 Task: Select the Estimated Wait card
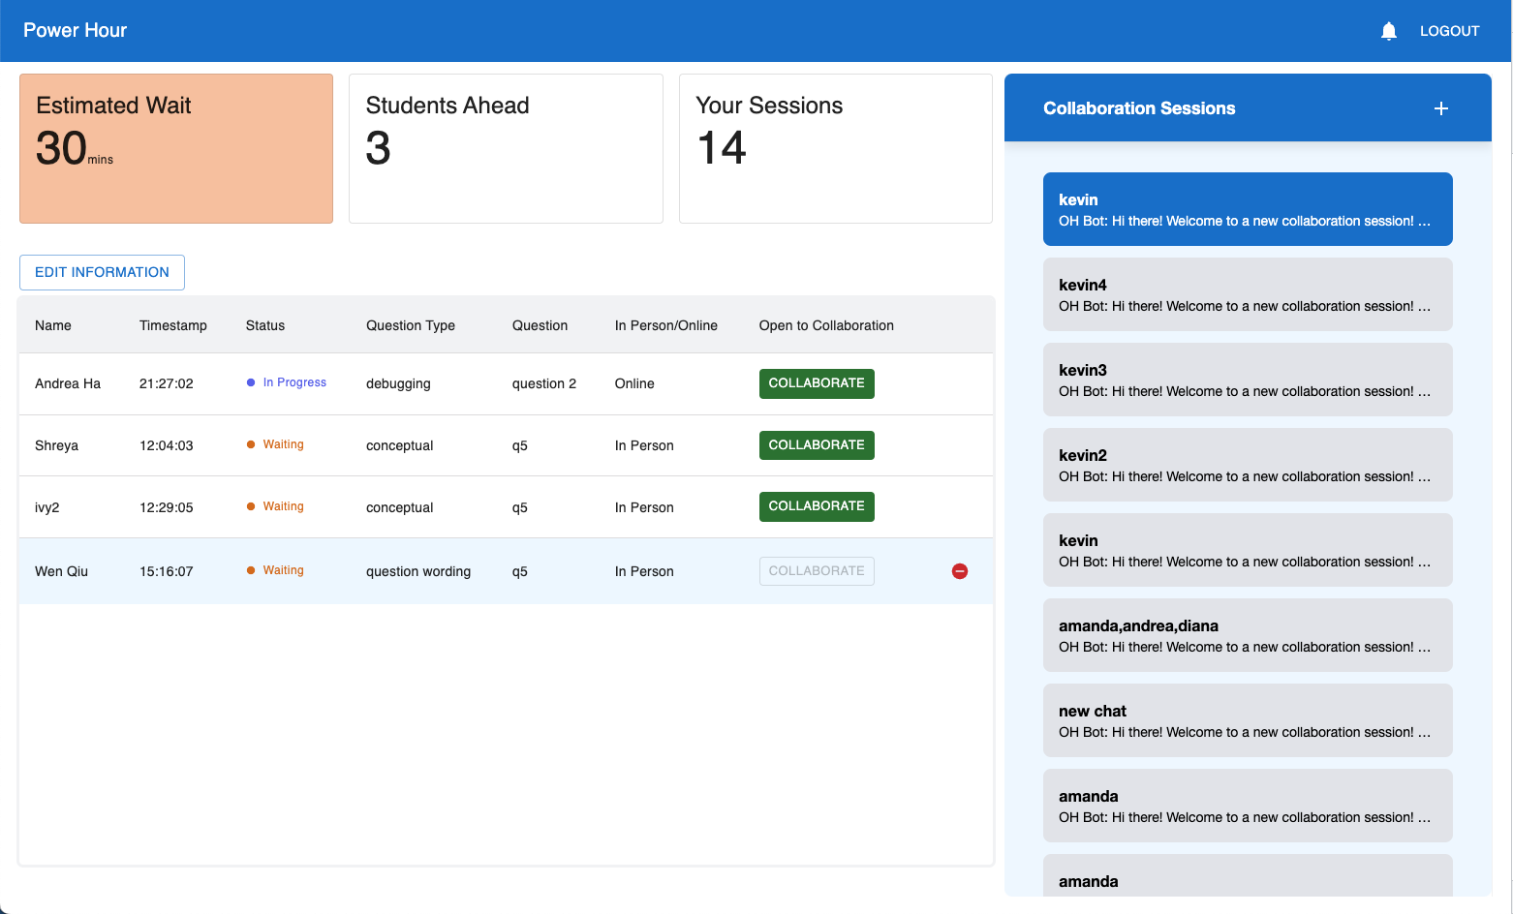pos(176,149)
